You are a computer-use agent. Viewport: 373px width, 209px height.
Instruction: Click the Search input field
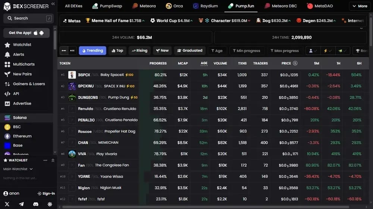28,18
